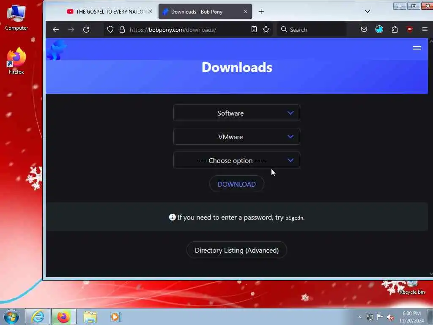Viewport: 433px width, 325px height.
Task: Click the Downloads page heading
Action: pos(237,67)
